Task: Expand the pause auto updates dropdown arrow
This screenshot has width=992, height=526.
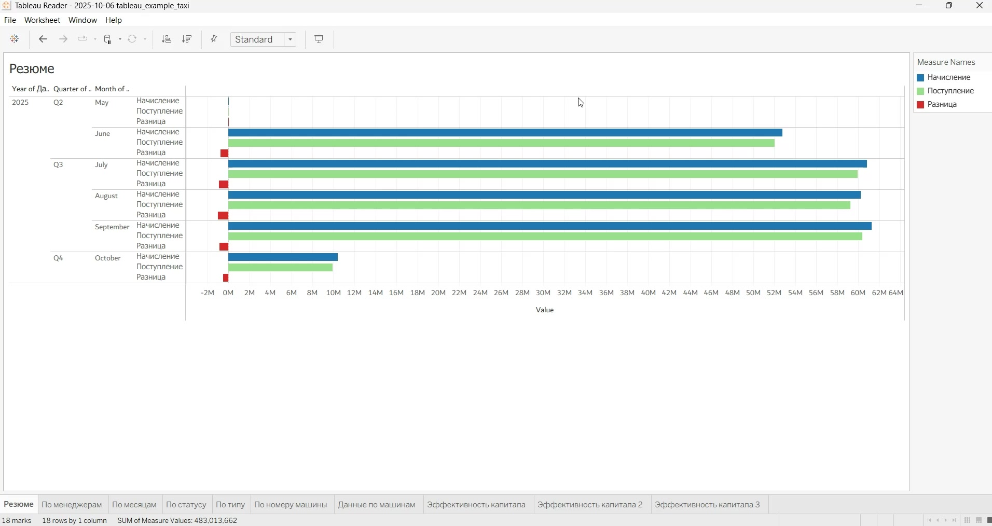Action: click(120, 39)
